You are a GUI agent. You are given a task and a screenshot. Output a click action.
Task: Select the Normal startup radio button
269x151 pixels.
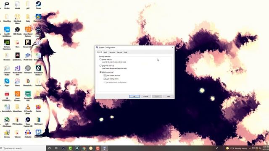(x=100, y=60)
